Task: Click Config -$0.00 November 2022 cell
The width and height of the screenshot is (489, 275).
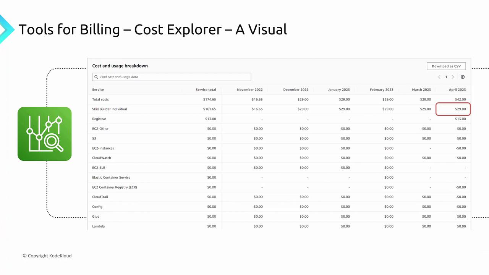Action: coord(257,207)
